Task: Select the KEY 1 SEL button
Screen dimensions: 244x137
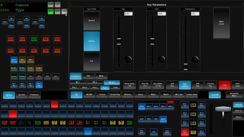Action: pos(14,85)
